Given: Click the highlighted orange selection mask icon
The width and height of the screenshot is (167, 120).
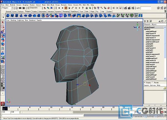Looking at the screenshot, I should 66,8.
